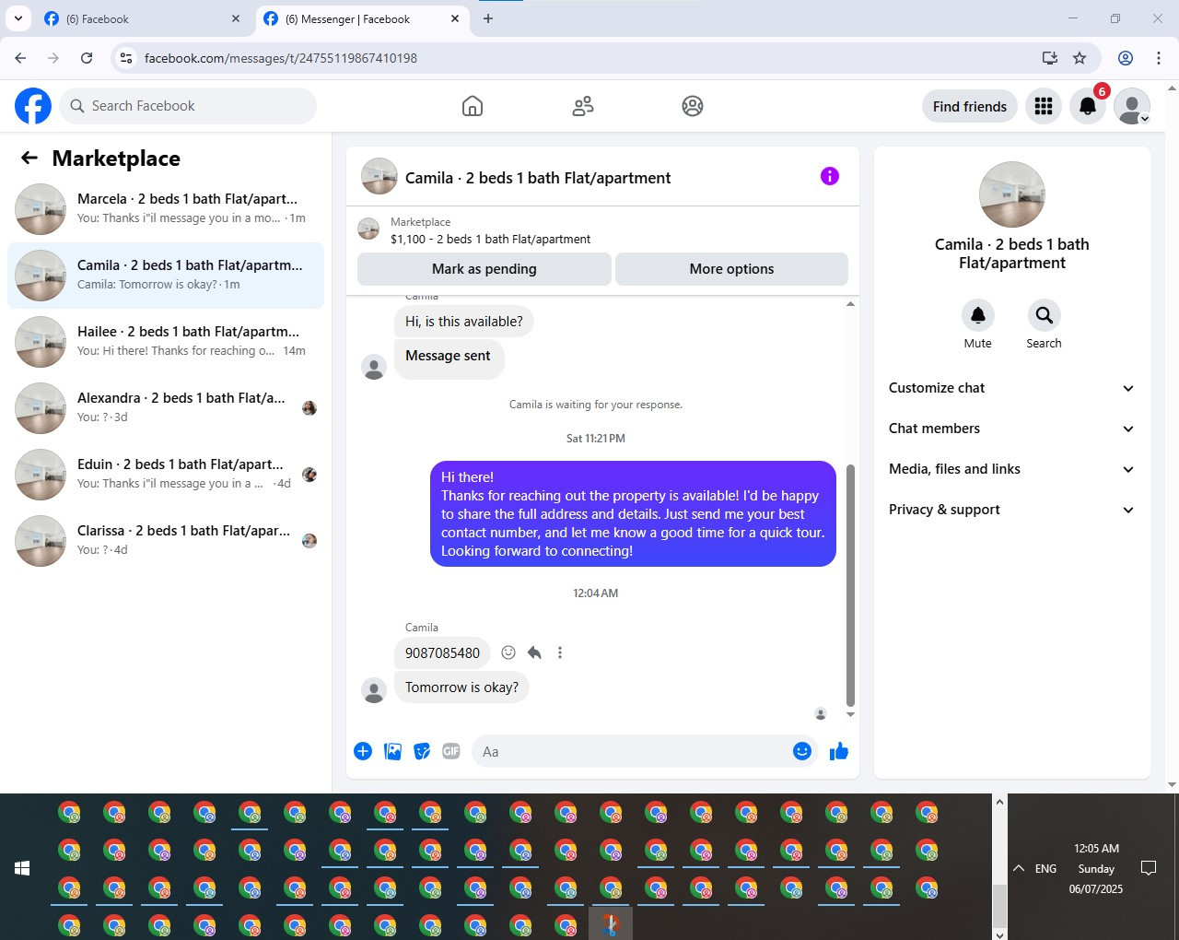Click the chat scrollbar thumb

850,585
